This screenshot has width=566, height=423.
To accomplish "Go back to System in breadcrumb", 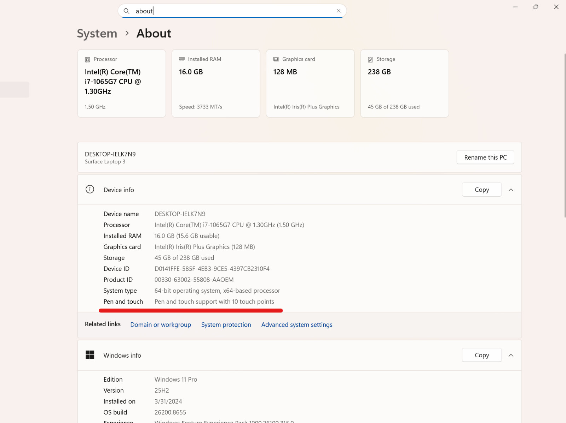I will click(97, 34).
